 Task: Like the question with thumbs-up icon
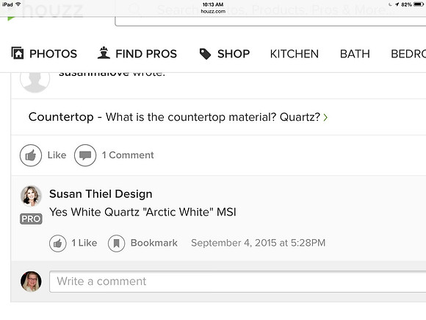31,155
